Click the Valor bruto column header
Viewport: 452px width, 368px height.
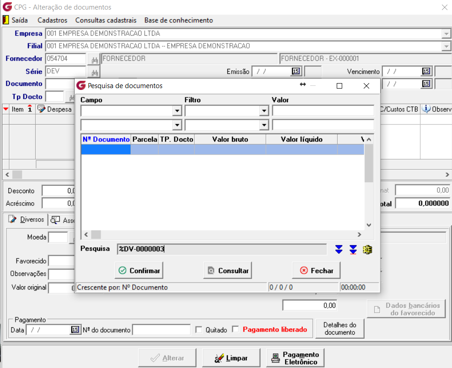(x=230, y=139)
